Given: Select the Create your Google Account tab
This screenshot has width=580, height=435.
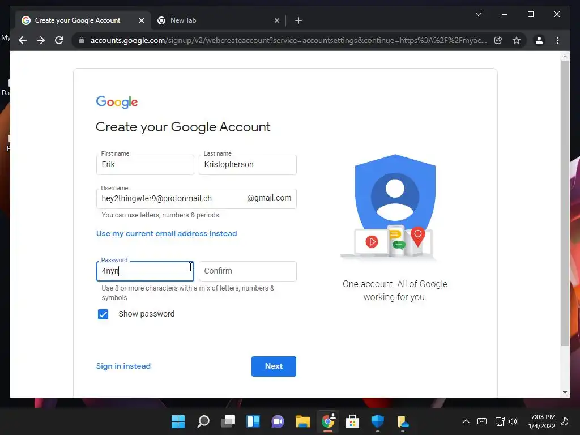Looking at the screenshot, I should 83,20.
